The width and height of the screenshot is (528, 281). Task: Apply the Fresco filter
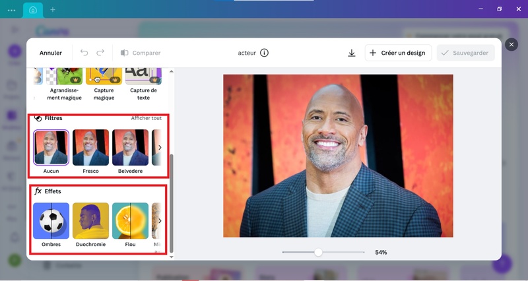click(90, 147)
